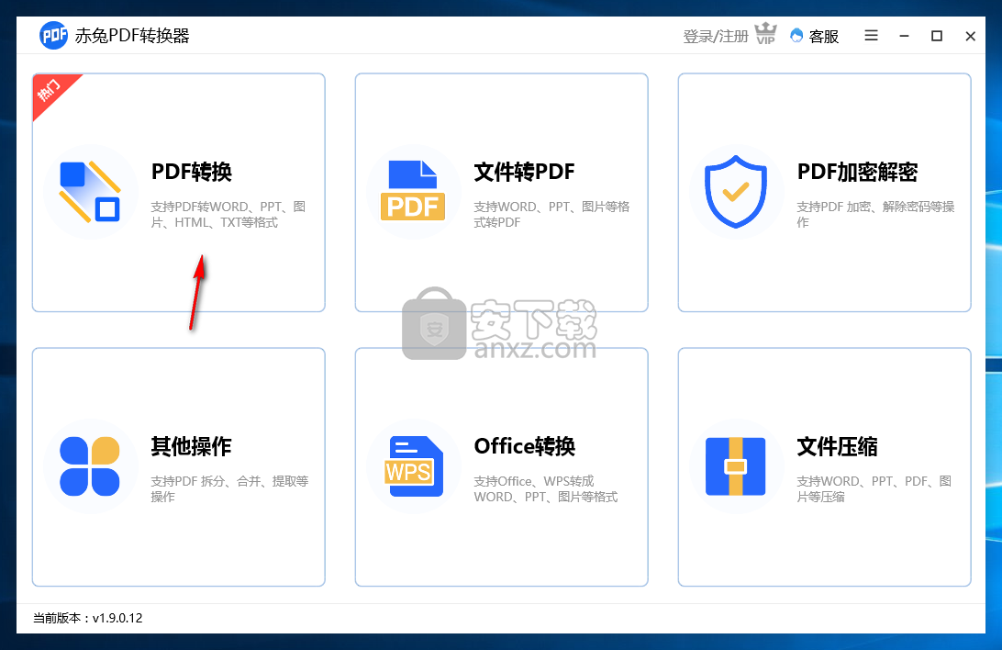Click description 支持PDF转WORD、PPT、图片
The height and width of the screenshot is (650, 1002).
click(228, 214)
